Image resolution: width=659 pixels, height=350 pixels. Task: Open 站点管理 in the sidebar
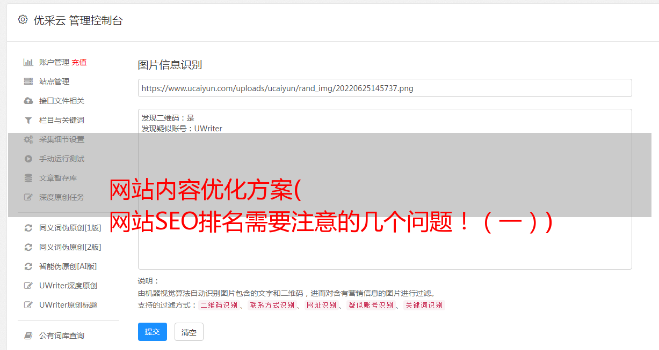pyautogui.click(x=54, y=81)
